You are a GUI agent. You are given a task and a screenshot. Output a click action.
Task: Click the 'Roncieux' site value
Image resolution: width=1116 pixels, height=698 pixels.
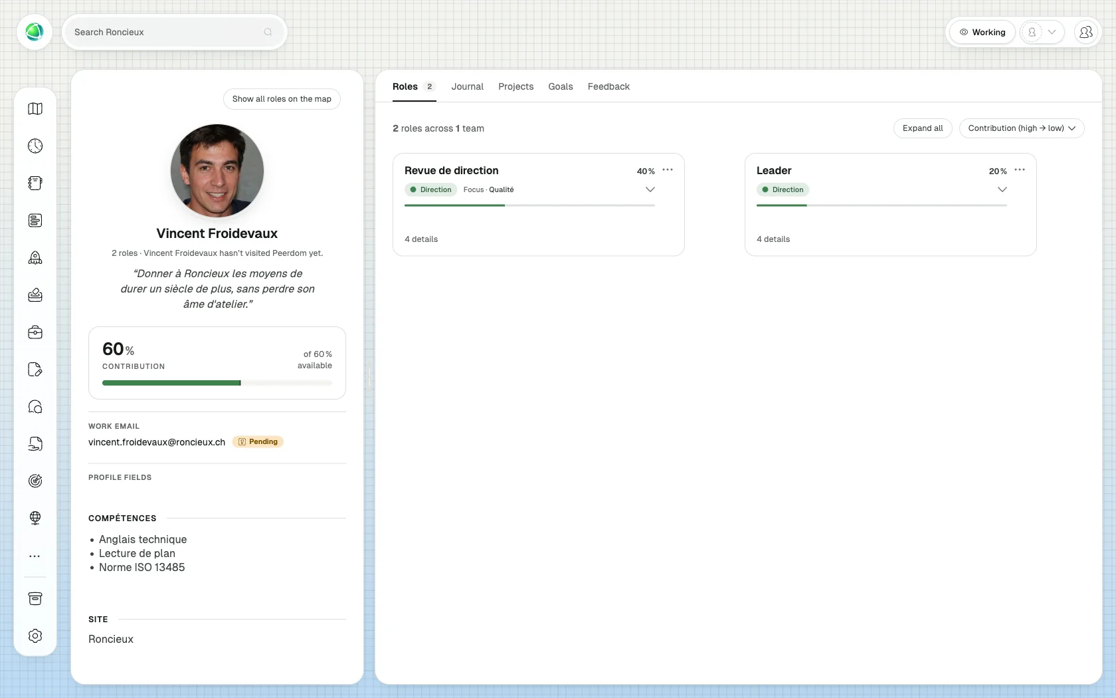(x=111, y=639)
